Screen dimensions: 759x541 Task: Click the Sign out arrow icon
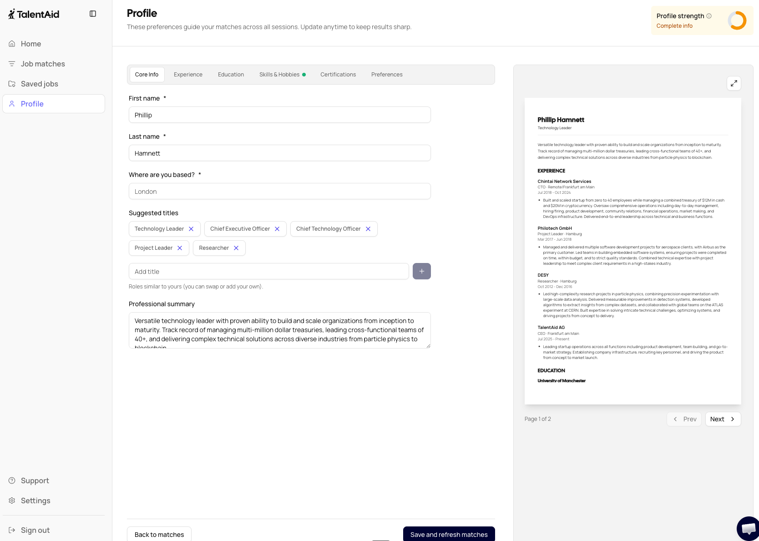(x=12, y=530)
